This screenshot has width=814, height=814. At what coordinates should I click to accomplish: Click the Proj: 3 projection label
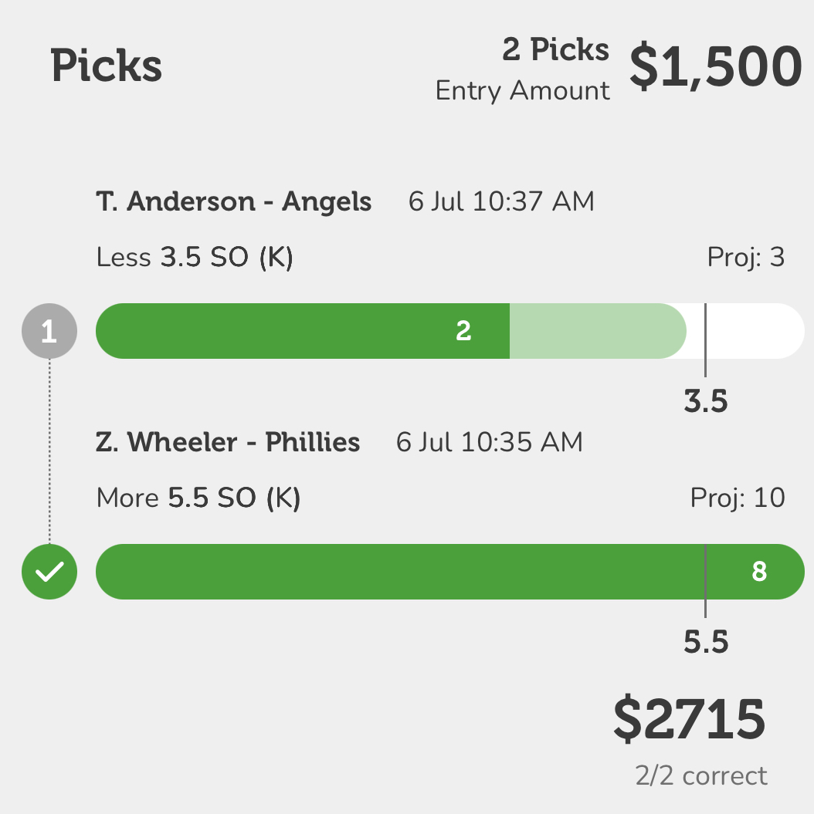tap(746, 258)
